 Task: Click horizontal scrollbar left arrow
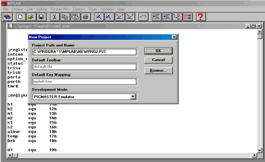pos(10,155)
